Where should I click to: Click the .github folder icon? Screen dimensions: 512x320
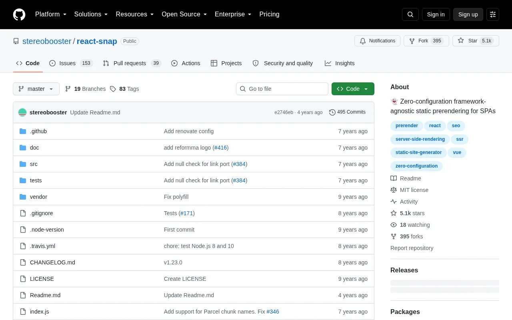[23, 131]
